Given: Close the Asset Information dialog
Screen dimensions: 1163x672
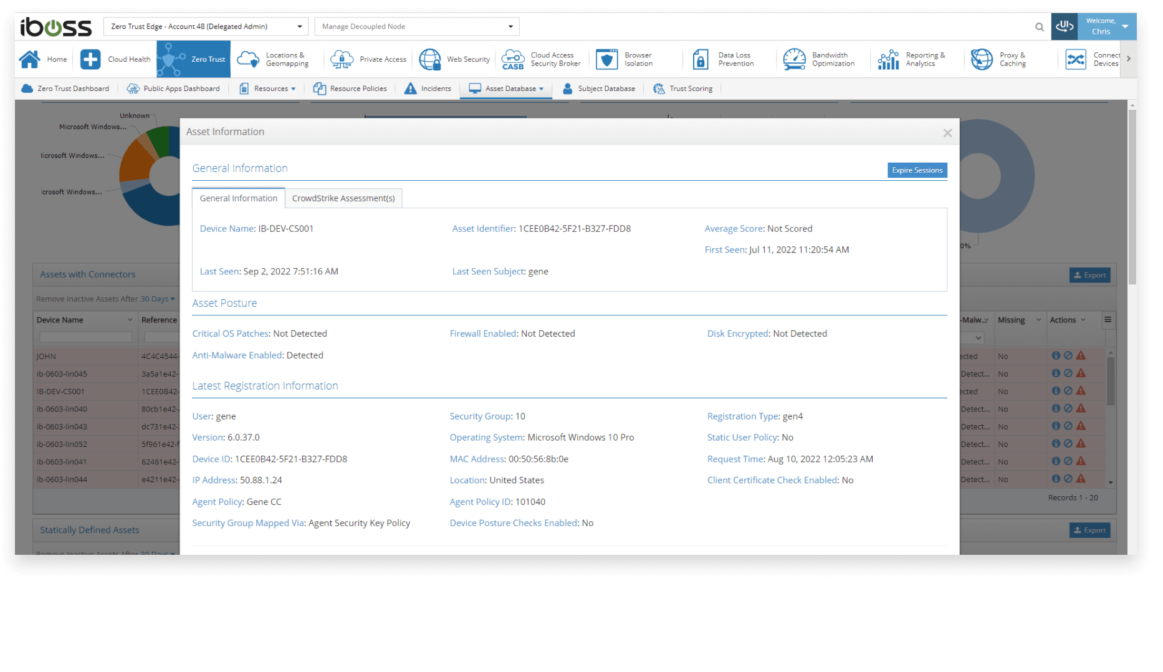Looking at the screenshot, I should pos(947,133).
